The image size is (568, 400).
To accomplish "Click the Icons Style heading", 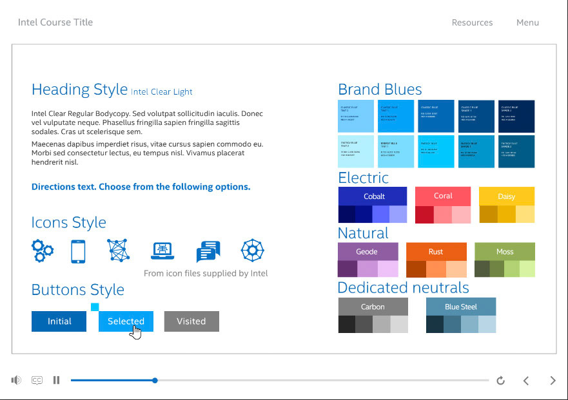I will [x=69, y=222].
